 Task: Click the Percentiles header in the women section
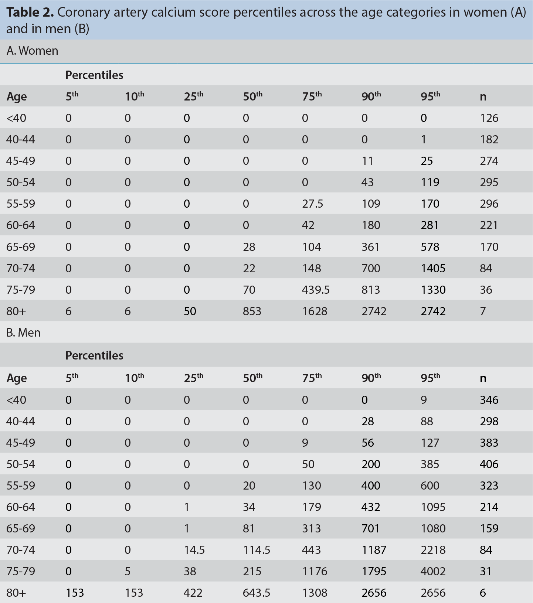94,75
